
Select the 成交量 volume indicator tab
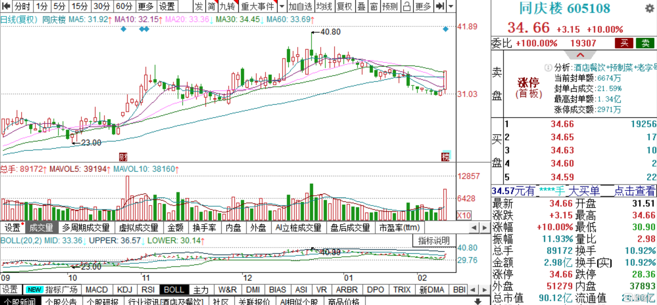click(x=41, y=228)
